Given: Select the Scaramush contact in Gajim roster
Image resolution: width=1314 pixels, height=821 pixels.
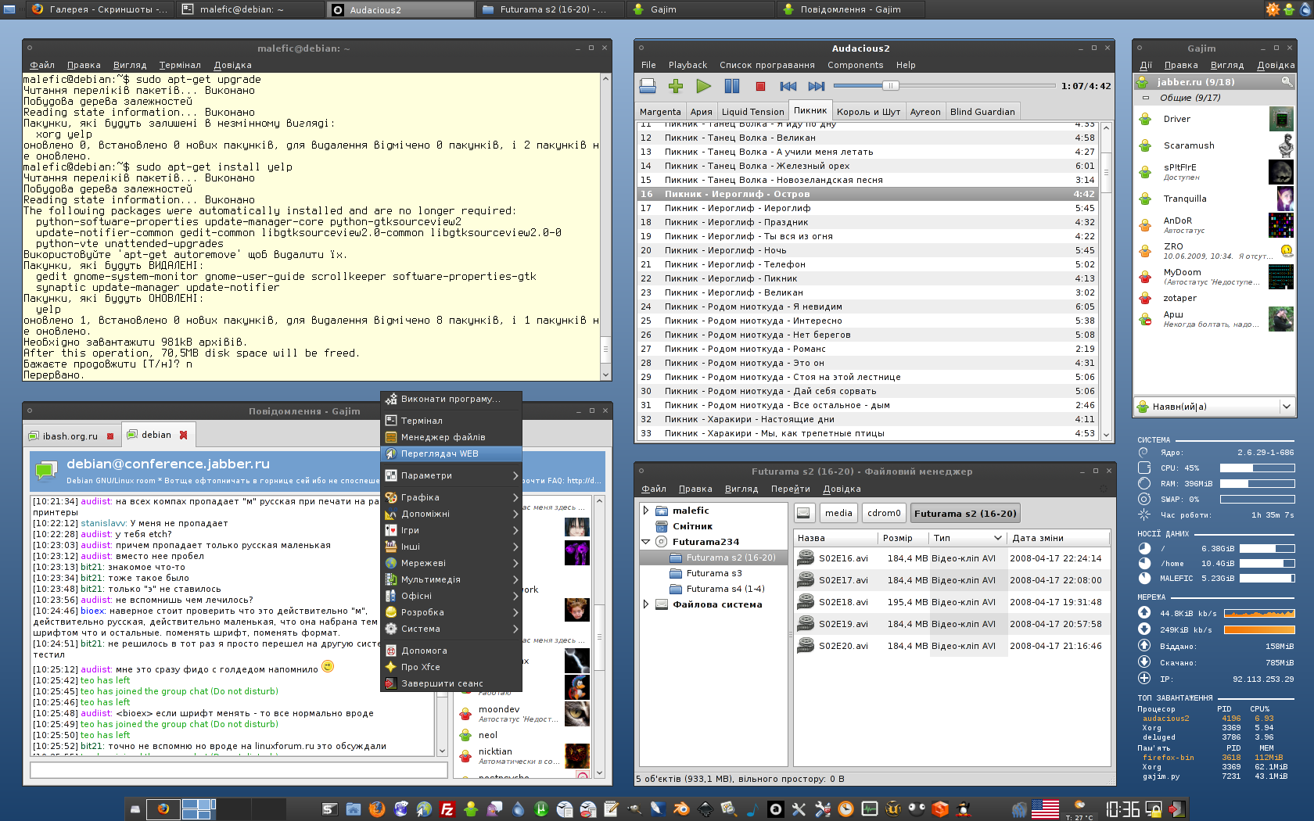Looking at the screenshot, I should coord(1214,145).
